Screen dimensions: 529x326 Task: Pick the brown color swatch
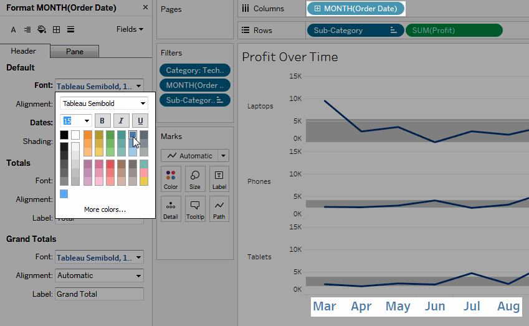pos(122,164)
